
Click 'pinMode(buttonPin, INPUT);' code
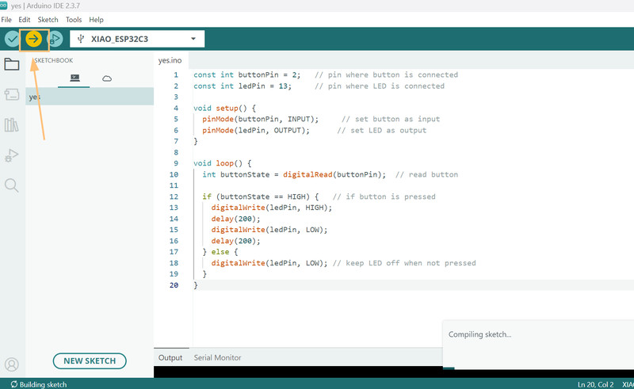[x=261, y=120]
